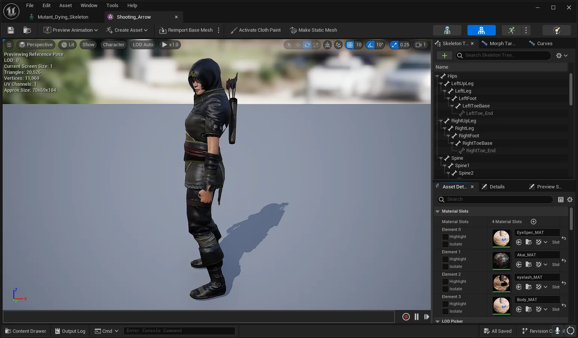Collapse the Material Slots section
Viewport: 578px width, 338px height.
click(x=438, y=212)
